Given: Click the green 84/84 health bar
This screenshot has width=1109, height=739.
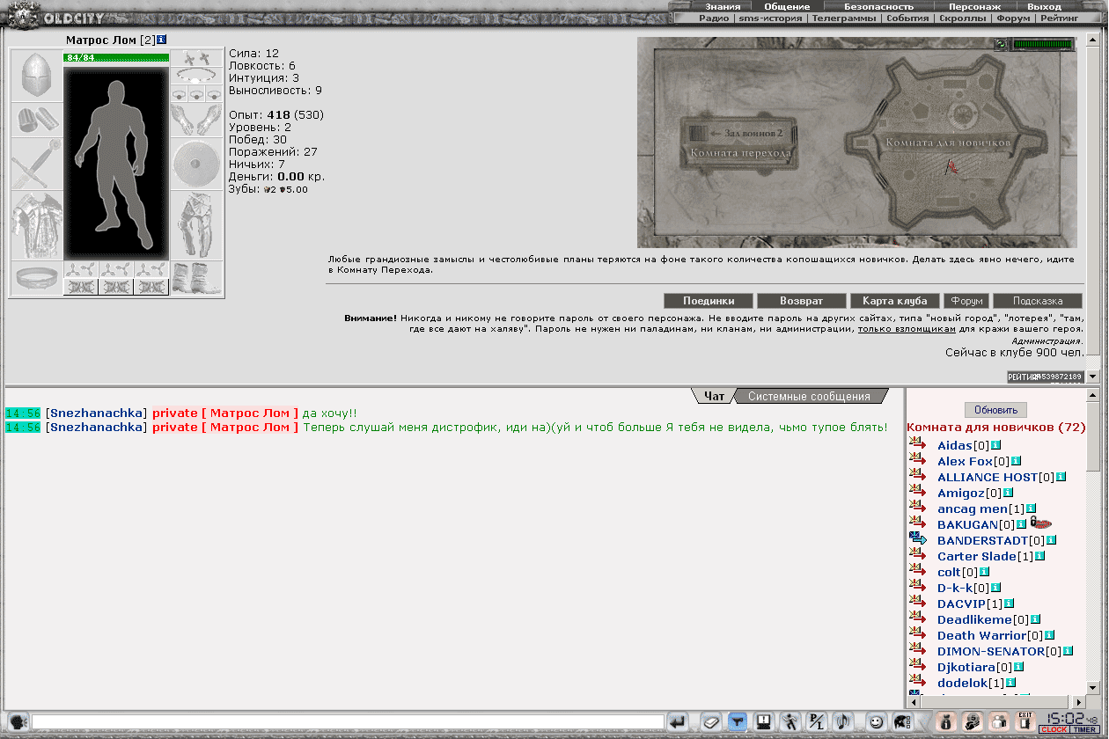Looking at the screenshot, I should pyautogui.click(x=115, y=57).
